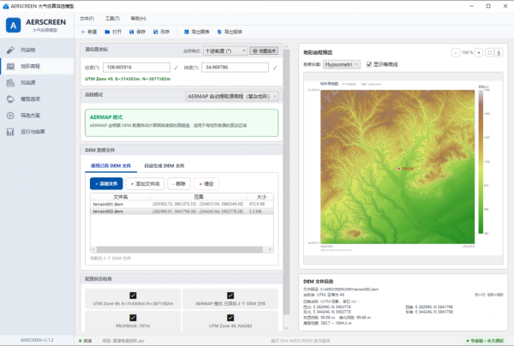Click the DEM file list horizontal scrollbar

coord(179,250)
